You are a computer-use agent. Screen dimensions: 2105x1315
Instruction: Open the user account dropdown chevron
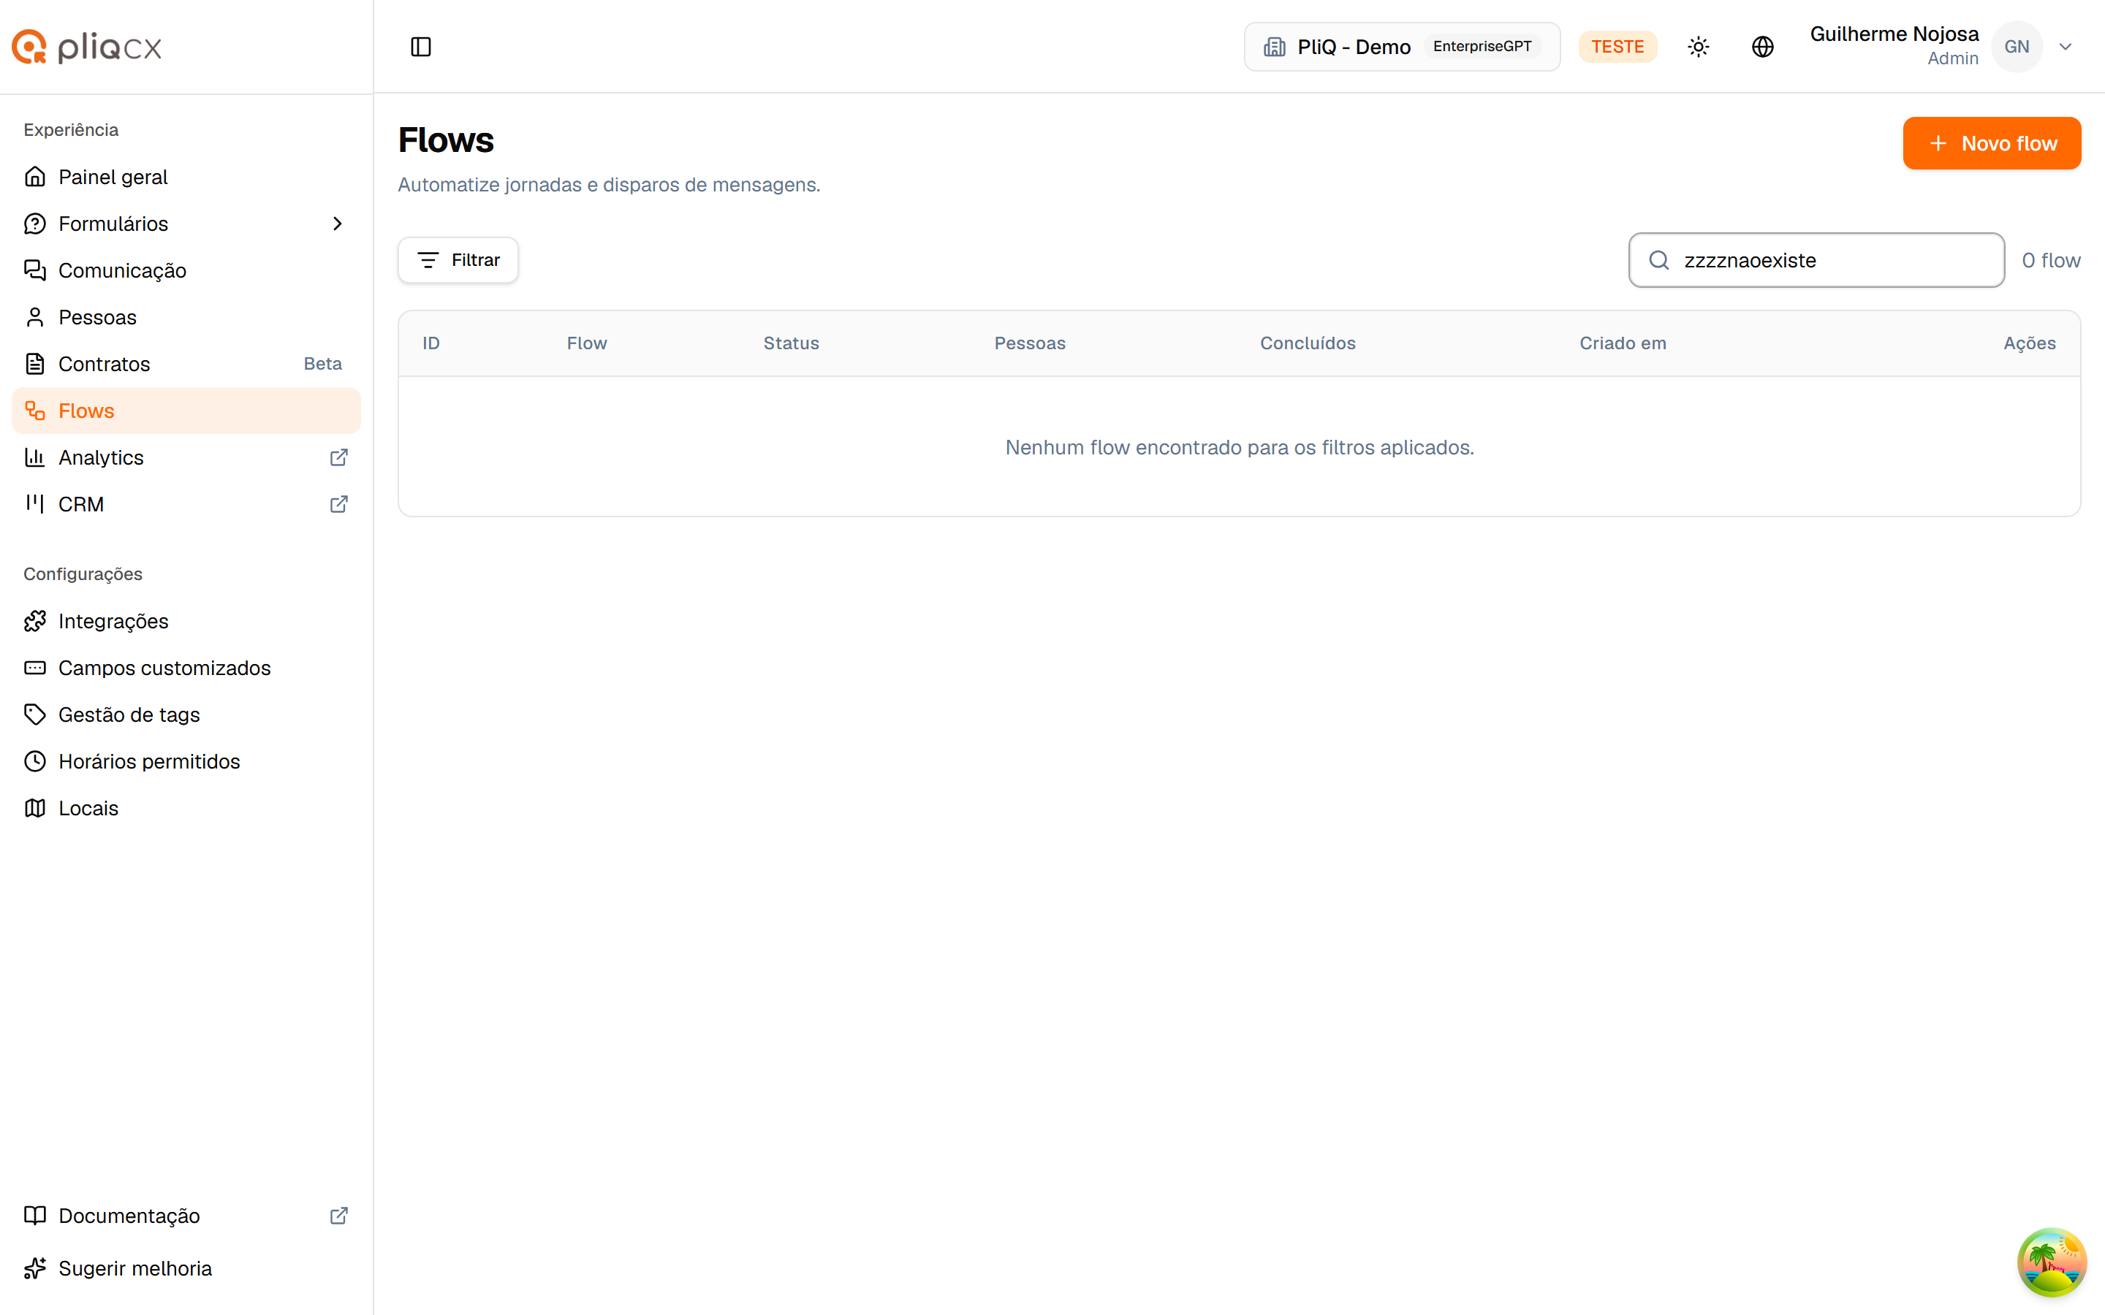tap(2065, 47)
